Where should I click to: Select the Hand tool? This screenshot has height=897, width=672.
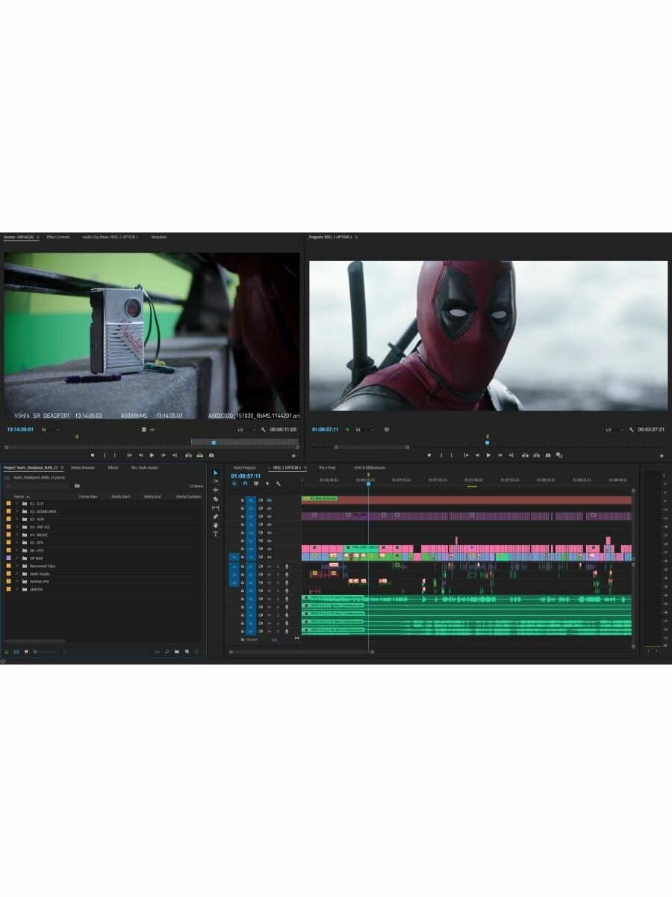216,525
